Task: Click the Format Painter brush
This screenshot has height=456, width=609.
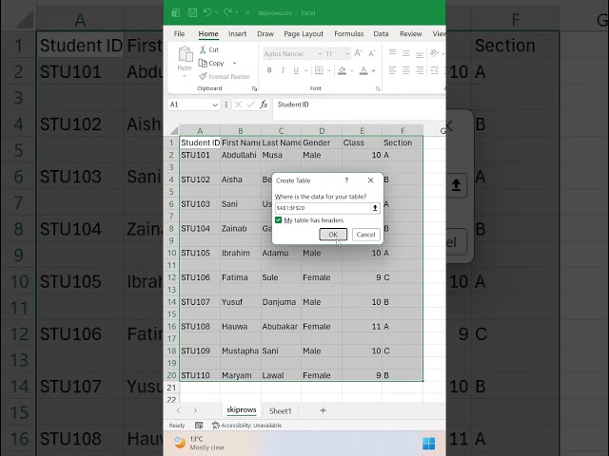Action: click(203, 76)
